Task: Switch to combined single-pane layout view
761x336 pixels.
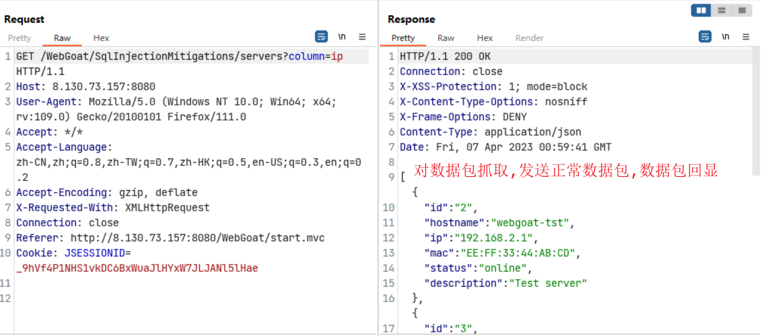Action: tap(741, 10)
